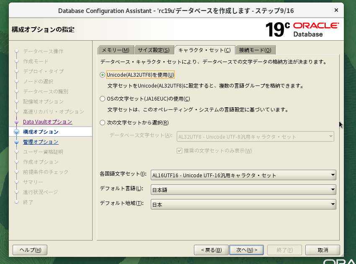356x264 pixels.
Task: Switch to the メモリー(M) tab
Action: point(116,50)
